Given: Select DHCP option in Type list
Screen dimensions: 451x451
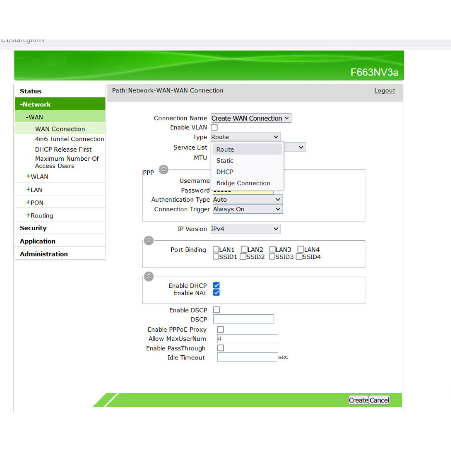Looking at the screenshot, I should click(x=225, y=172).
